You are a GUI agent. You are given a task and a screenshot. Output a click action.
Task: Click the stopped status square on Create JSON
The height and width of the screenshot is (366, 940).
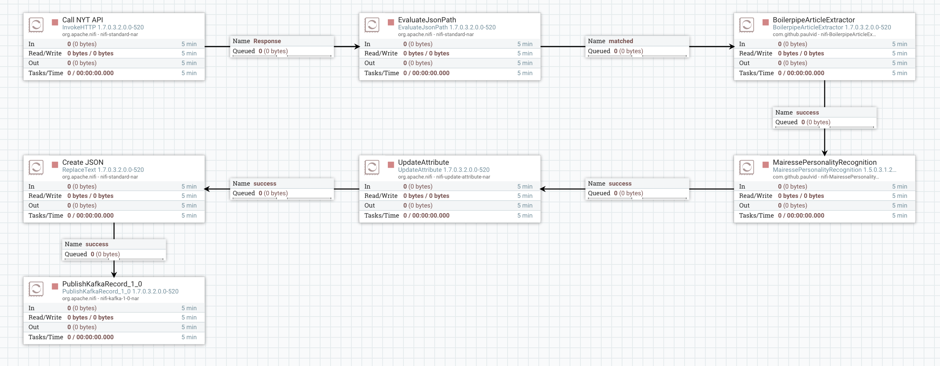tap(55, 165)
